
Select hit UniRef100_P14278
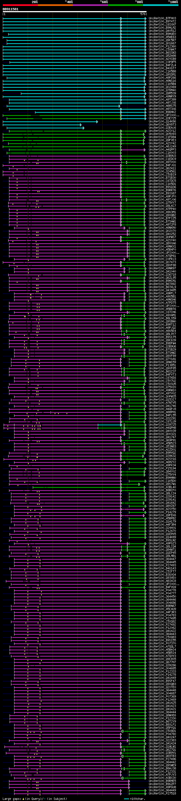162,675
